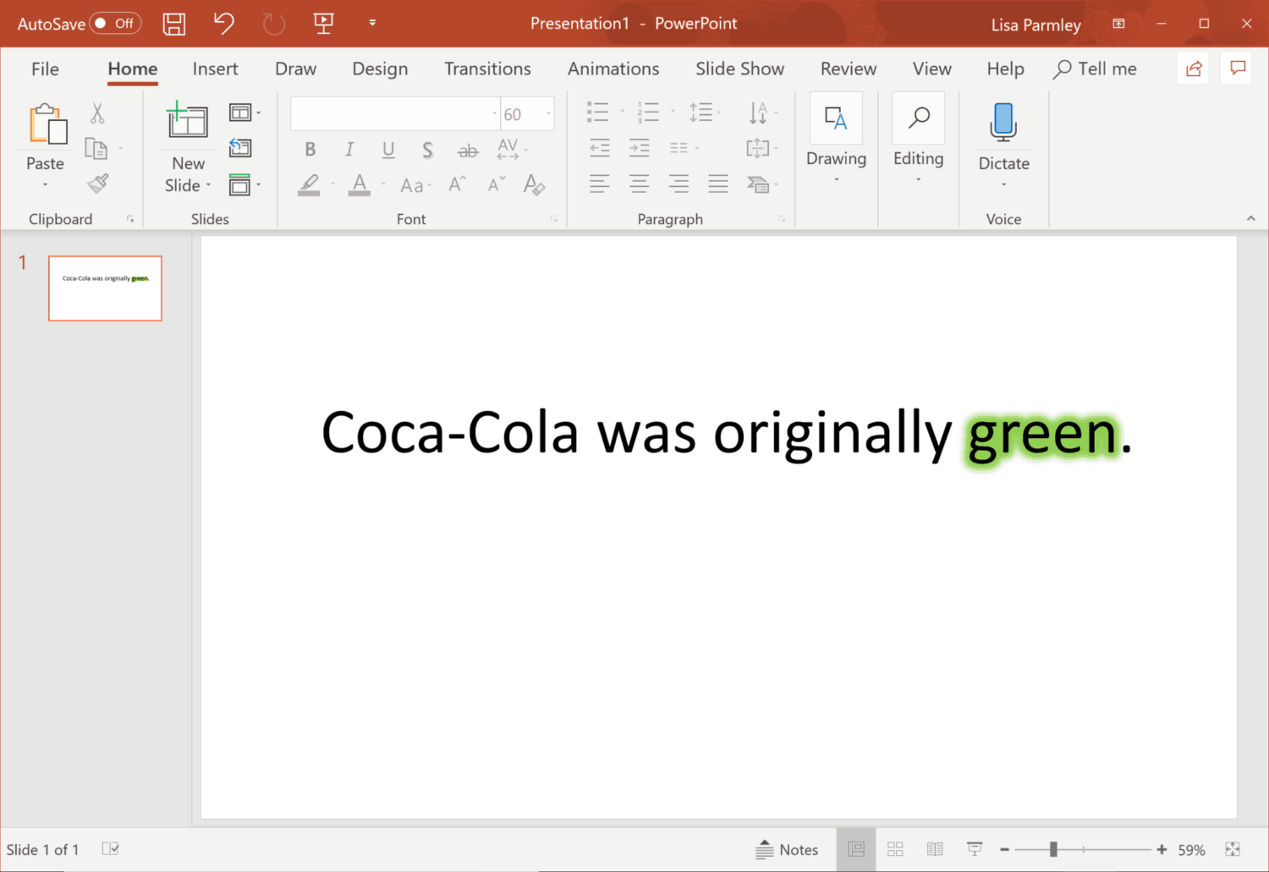Decrease the list indent level
Screen dimensions: 1269x872
(599, 148)
